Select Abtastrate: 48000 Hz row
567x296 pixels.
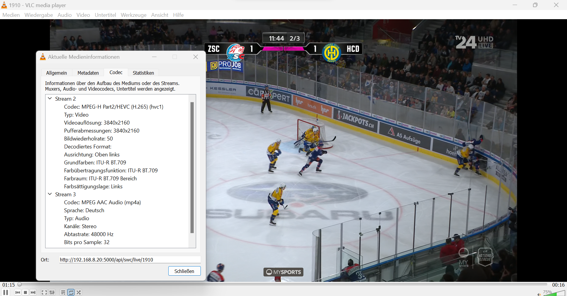89,234
